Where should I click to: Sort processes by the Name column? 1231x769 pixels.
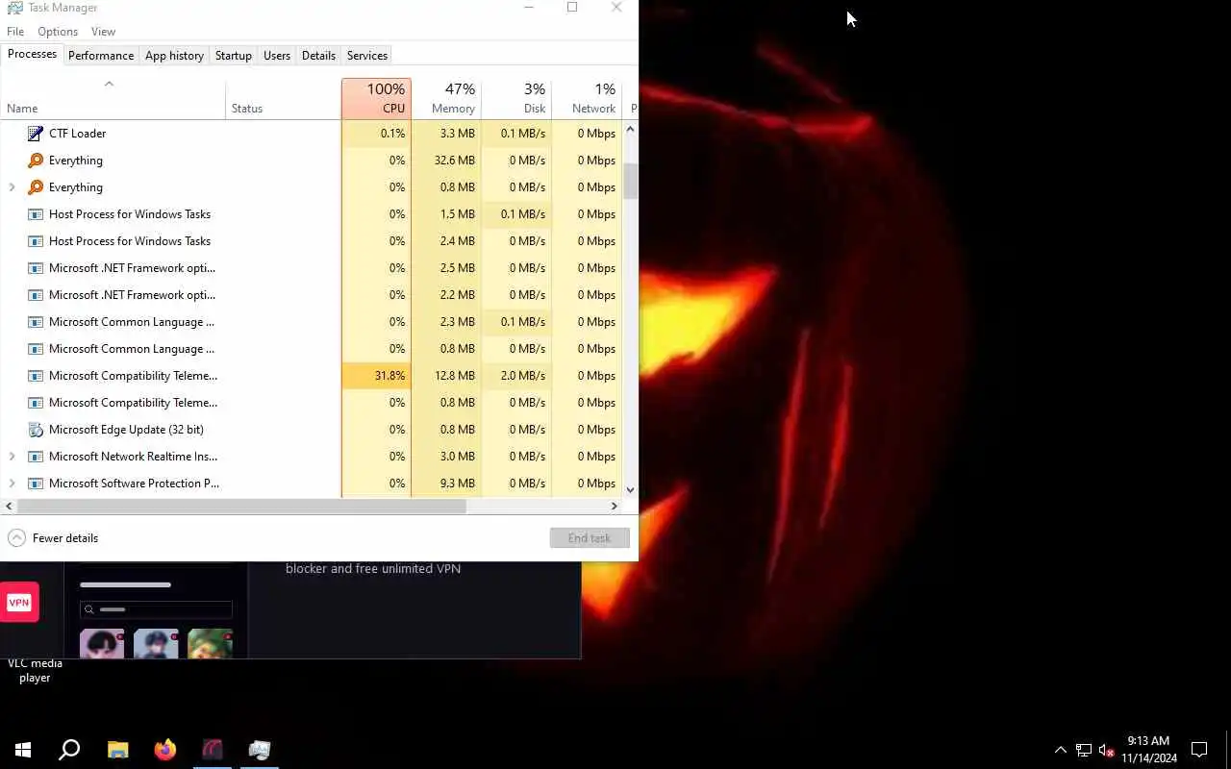click(113, 98)
